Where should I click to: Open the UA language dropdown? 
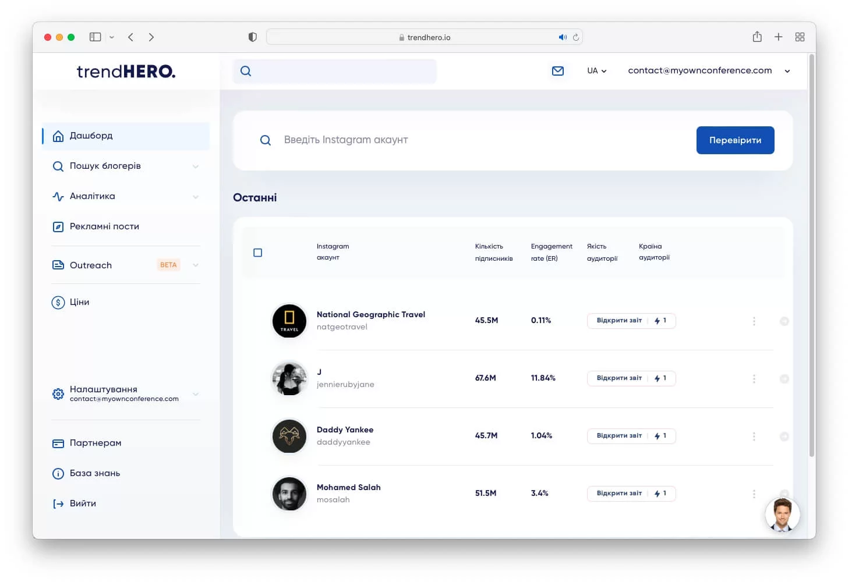pos(596,70)
